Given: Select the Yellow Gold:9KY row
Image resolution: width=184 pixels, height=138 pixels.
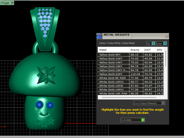Looking at the screenshot, I should tap(131, 54).
